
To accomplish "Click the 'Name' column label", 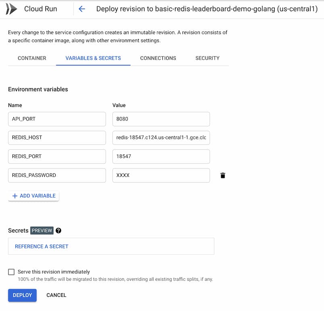I will [15, 105].
